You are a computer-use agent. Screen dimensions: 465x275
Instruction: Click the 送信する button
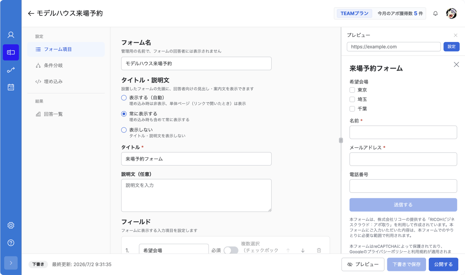(403, 205)
